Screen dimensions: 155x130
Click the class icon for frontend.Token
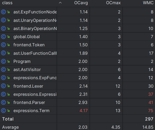tap(3, 45)
